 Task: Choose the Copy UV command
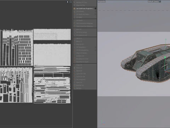pyautogui.click(x=85, y=65)
